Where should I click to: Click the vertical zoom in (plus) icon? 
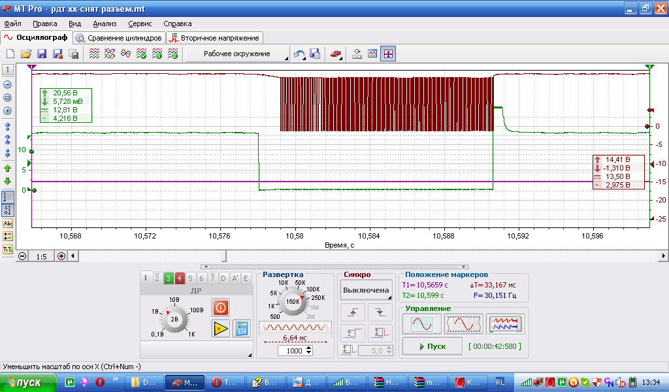[x=7, y=111]
